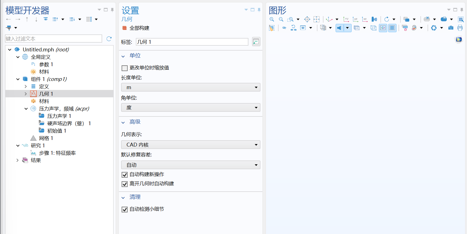Click the wireframe rendering icon
The width and height of the screenshot is (467, 234).
tap(373, 28)
